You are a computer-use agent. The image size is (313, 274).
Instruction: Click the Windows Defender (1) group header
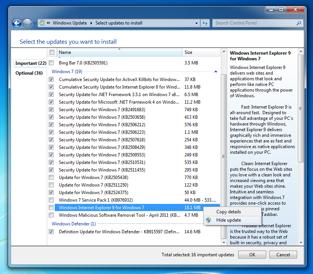(74, 224)
